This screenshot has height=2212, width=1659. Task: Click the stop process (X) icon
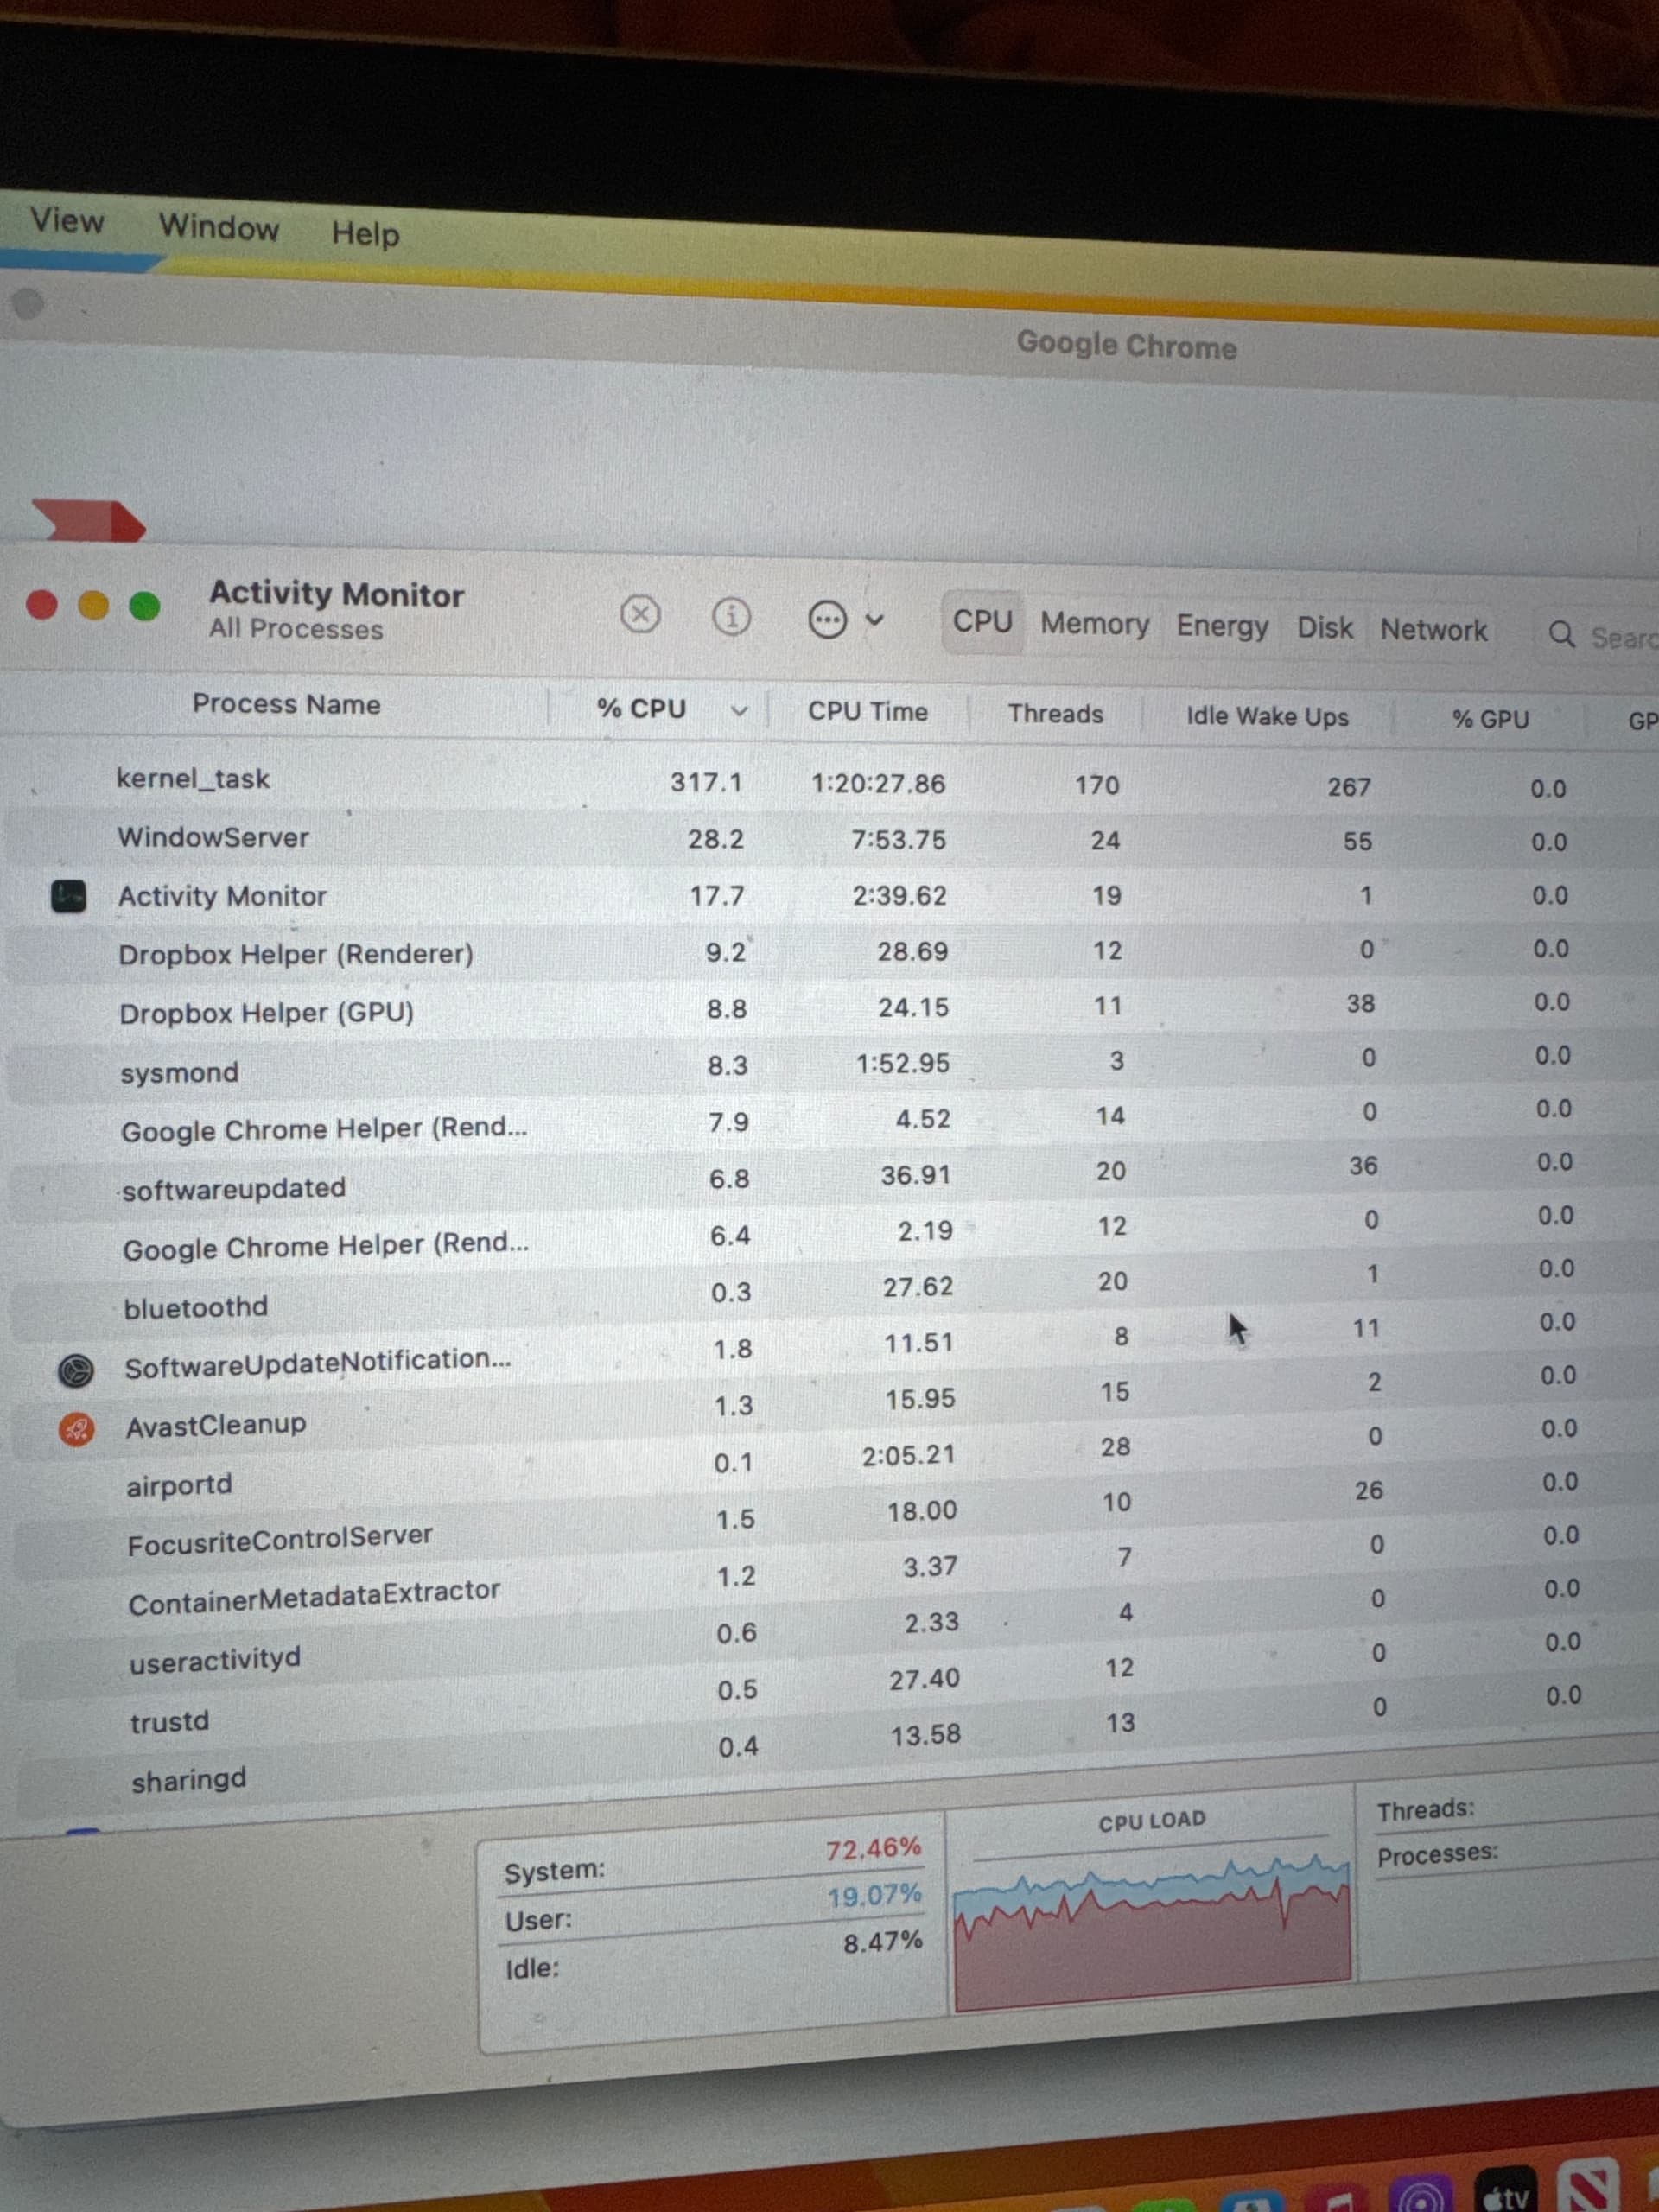[640, 614]
